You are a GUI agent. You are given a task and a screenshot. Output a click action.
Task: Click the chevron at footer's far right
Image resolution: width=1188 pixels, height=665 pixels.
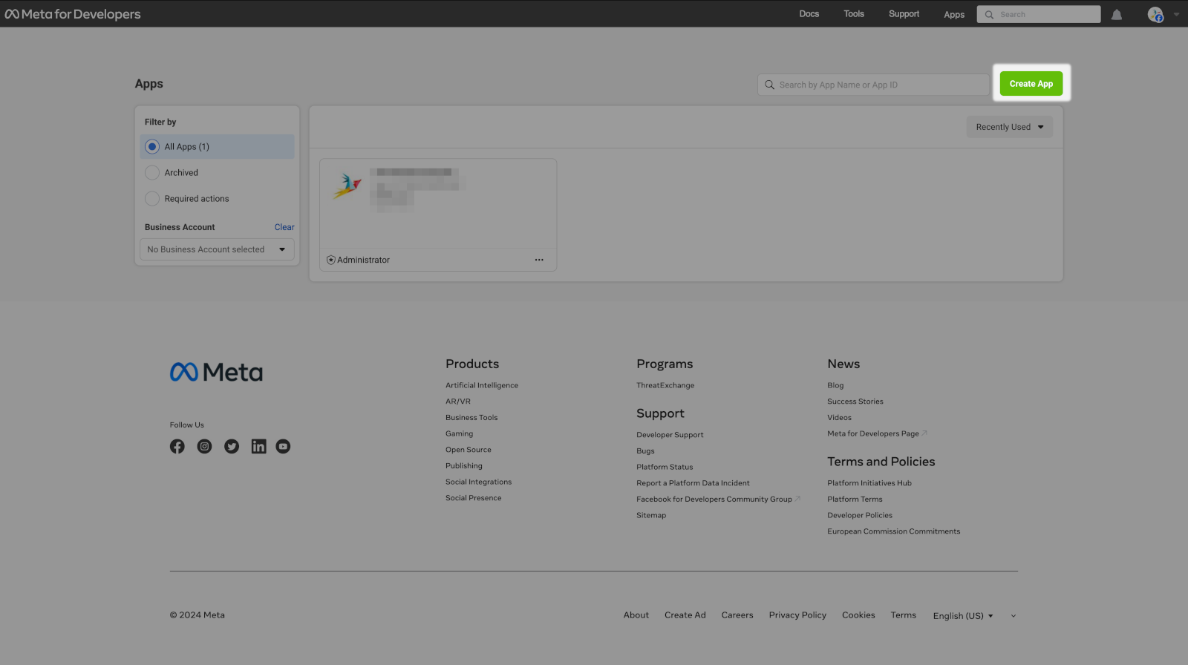click(1014, 616)
